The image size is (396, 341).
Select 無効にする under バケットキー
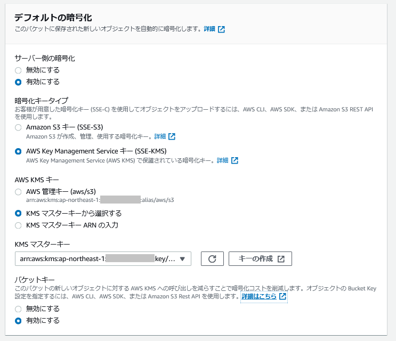tap(18, 309)
